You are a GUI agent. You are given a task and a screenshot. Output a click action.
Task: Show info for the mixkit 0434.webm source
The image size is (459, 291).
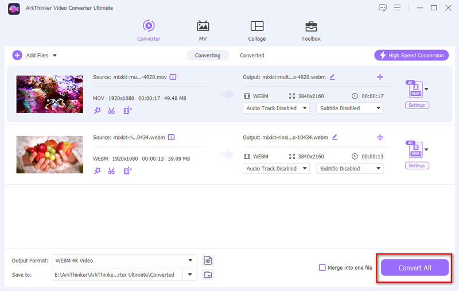[171, 137]
